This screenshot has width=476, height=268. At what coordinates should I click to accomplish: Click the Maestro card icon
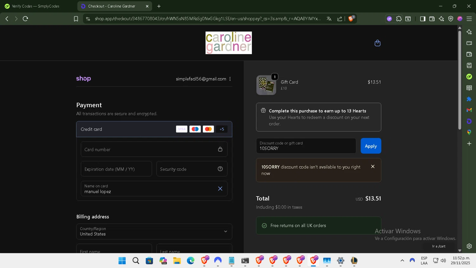[195, 129]
